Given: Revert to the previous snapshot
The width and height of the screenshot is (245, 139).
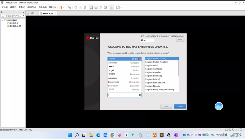Looking at the screenshot, I should 80,7.
